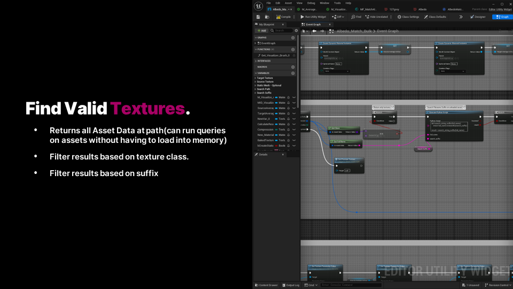Open the Edit menu

coord(278,3)
